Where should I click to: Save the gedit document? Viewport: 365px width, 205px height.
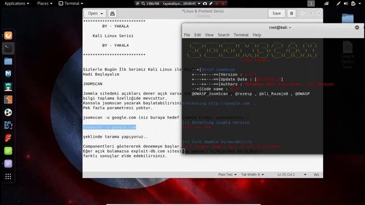click(x=277, y=14)
